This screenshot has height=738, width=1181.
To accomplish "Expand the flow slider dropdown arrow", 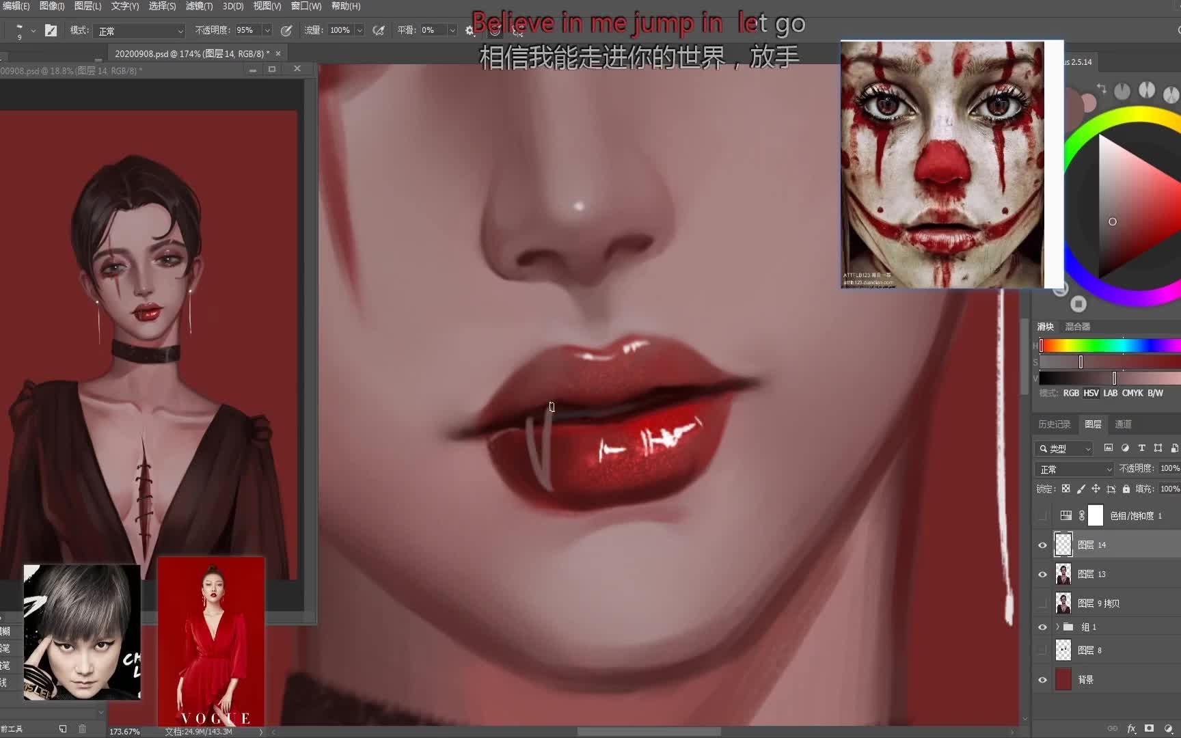I will click(x=359, y=30).
